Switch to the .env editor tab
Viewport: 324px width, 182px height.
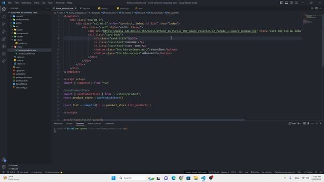coord(139,9)
